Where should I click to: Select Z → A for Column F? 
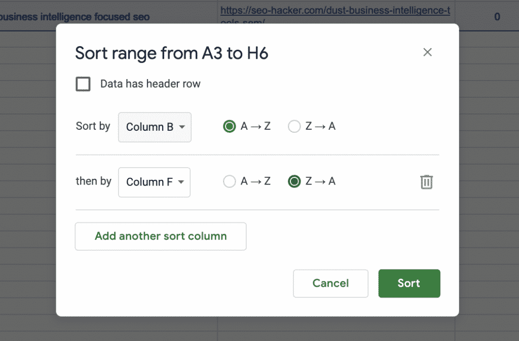(294, 181)
